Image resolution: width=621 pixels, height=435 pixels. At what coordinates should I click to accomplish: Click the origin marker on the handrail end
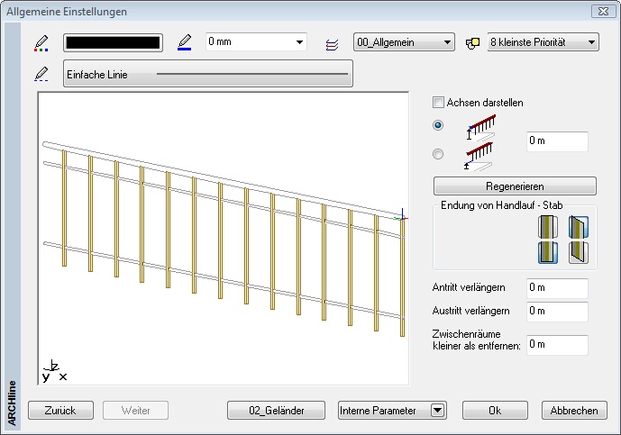click(402, 216)
